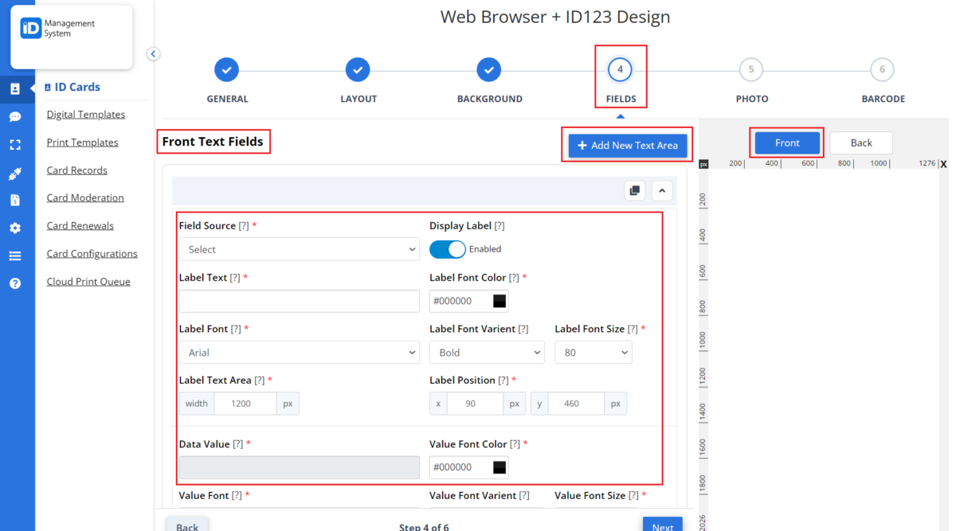Screen dimensions: 956x531
Task: Click the ID Cards menu heading
Action: pyautogui.click(x=72, y=88)
